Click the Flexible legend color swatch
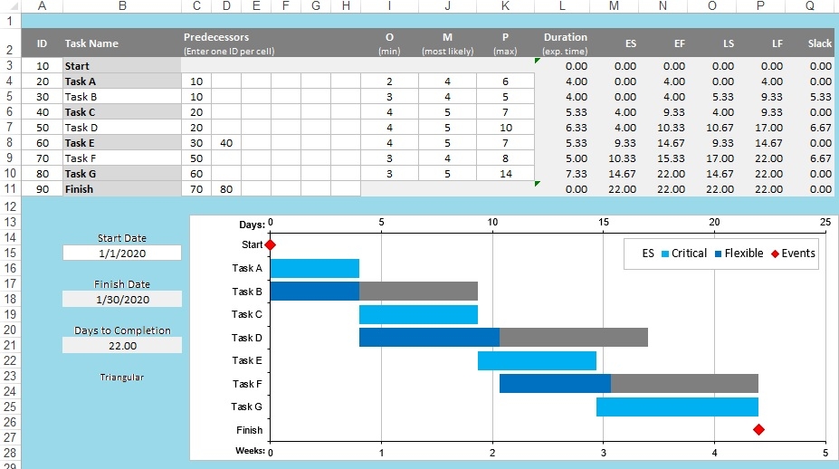Viewport: 839px width, 469px height. point(719,254)
